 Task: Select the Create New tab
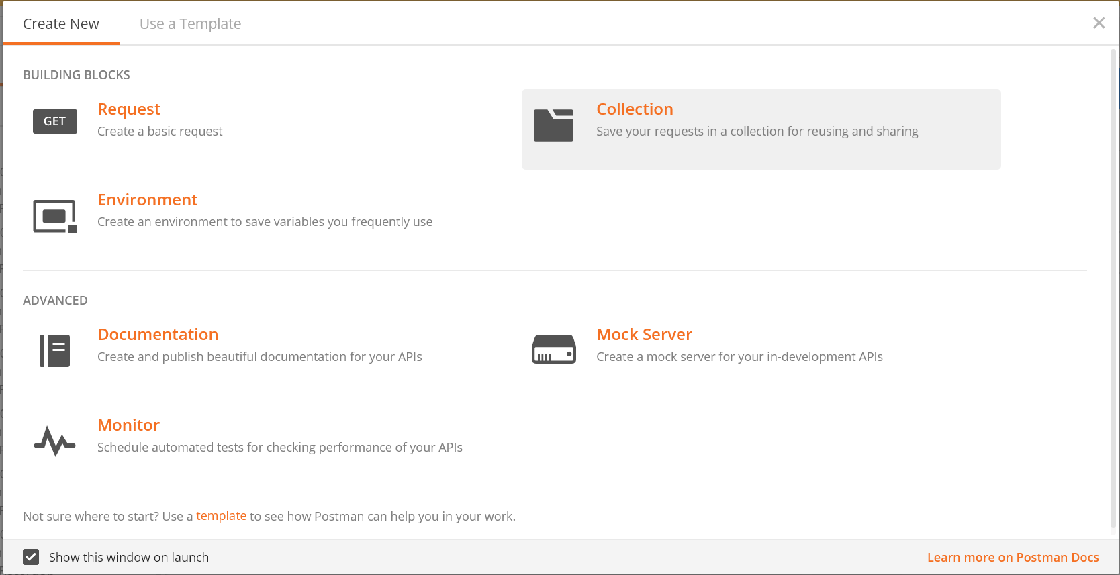pos(61,23)
